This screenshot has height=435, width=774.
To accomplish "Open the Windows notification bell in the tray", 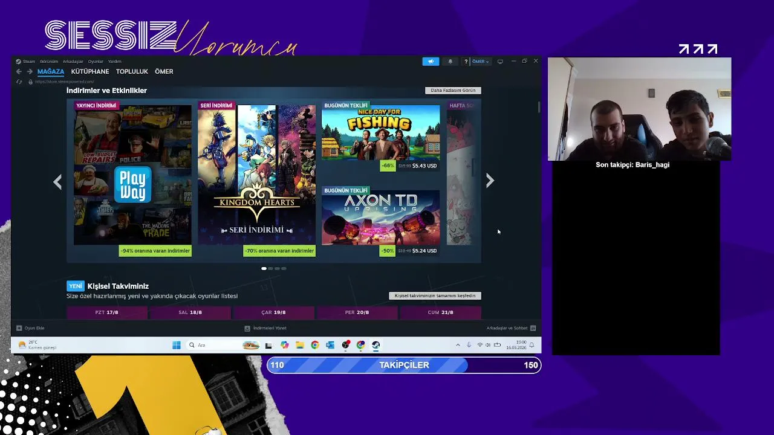I will coord(532,345).
